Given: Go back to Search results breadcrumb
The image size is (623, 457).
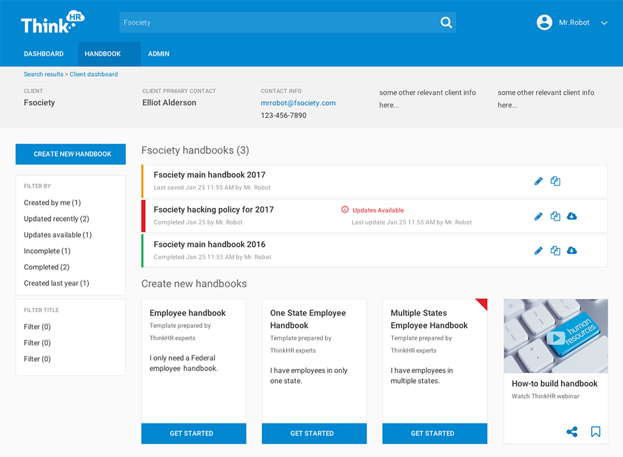Looking at the screenshot, I should coord(43,75).
